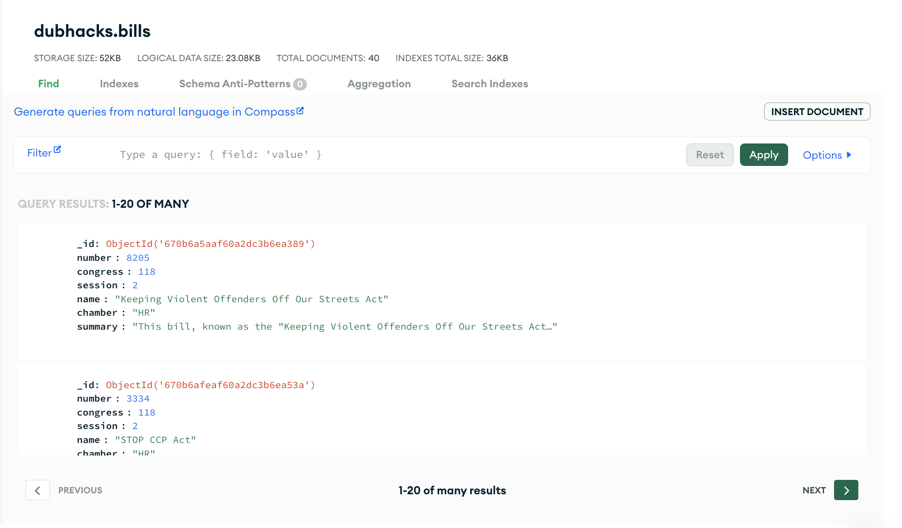The image size is (902, 528).
Task: Click INSERT DOCUMENT button
Action: (816, 112)
